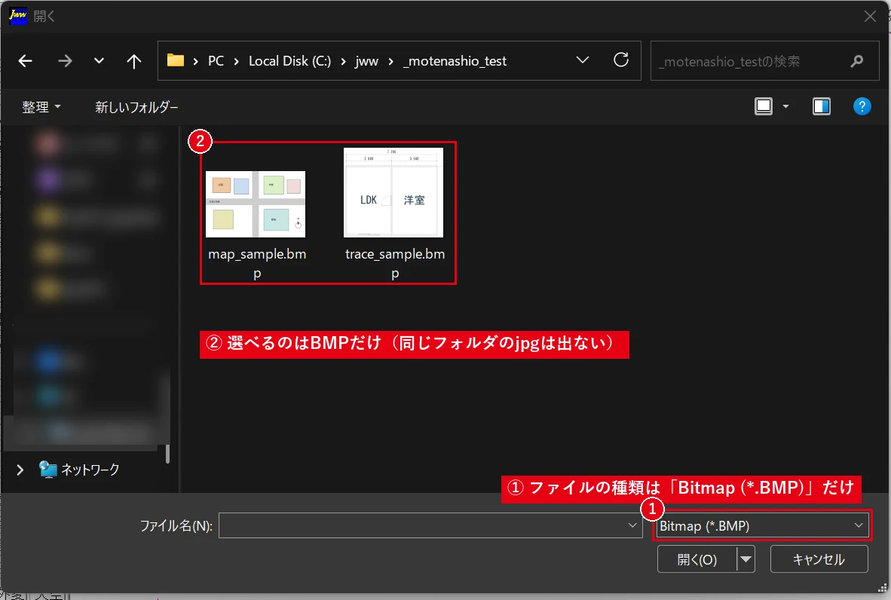
Task: Close the 開く dialog
Action: click(x=870, y=17)
